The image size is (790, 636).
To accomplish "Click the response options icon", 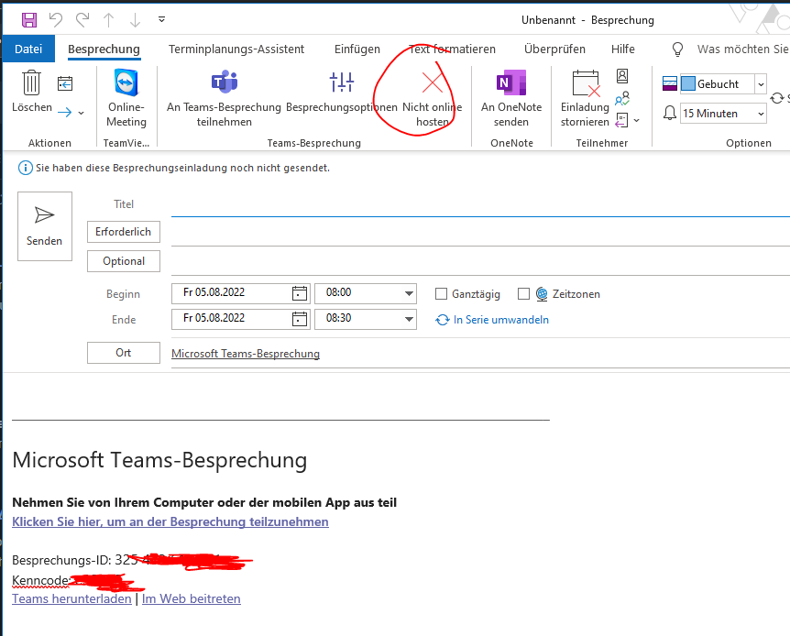I will tap(621, 120).
